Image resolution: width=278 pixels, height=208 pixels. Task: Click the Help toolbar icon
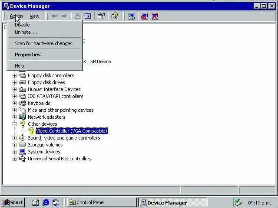tap(115, 16)
